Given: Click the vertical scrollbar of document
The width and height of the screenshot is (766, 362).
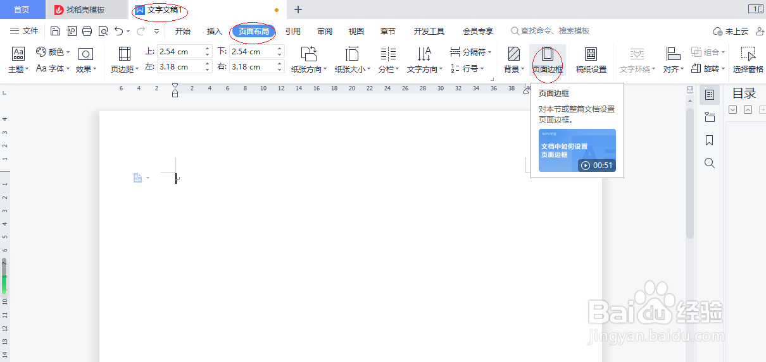Looking at the screenshot, I should pos(690,174).
